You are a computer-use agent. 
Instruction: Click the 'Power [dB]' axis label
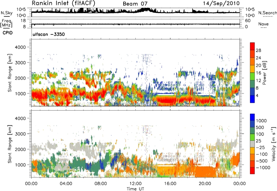tap(265, 73)
